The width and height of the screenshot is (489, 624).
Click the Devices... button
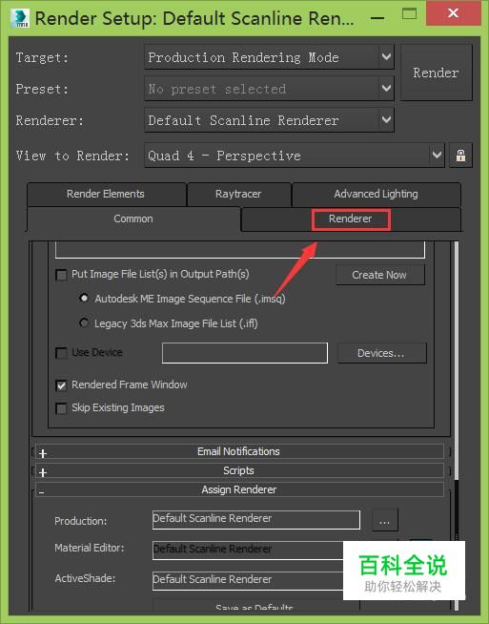click(381, 353)
